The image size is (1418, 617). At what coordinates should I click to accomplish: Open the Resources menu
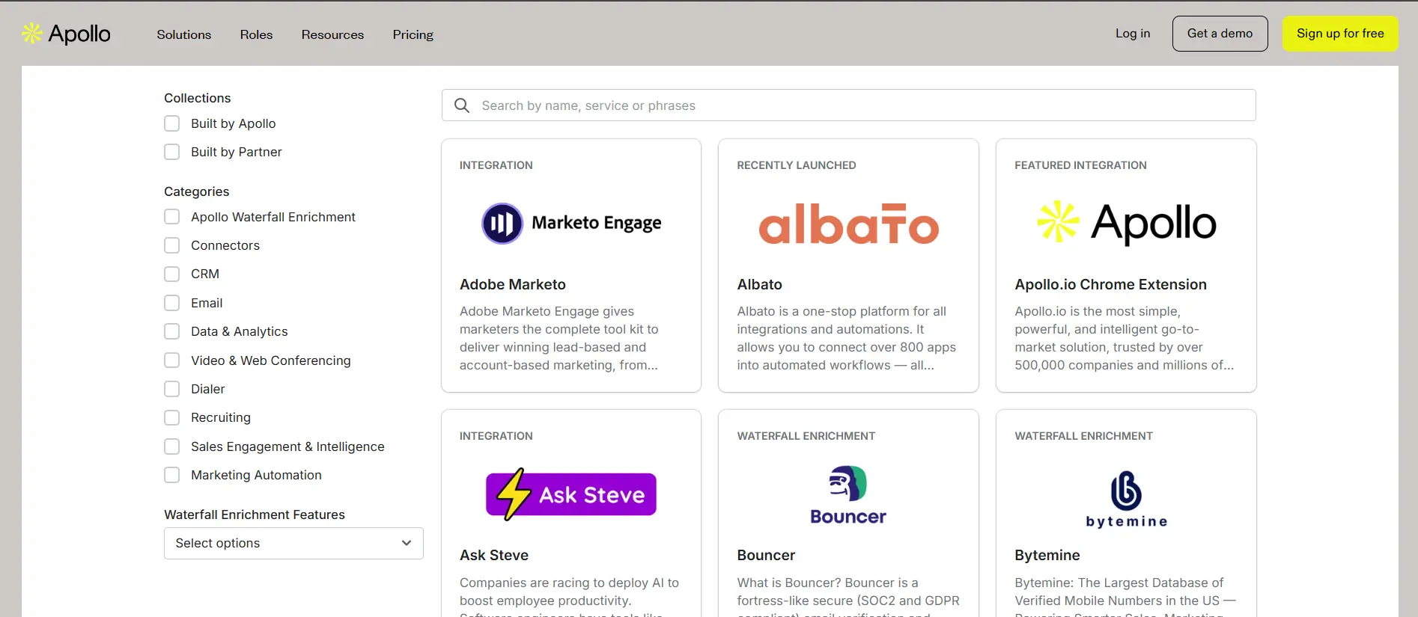pyautogui.click(x=332, y=34)
